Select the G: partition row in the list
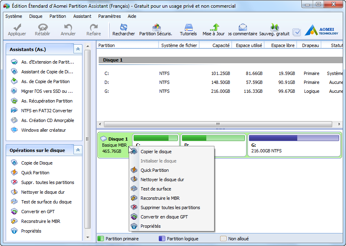This screenshot has height=246, width=346. pos(221,91)
